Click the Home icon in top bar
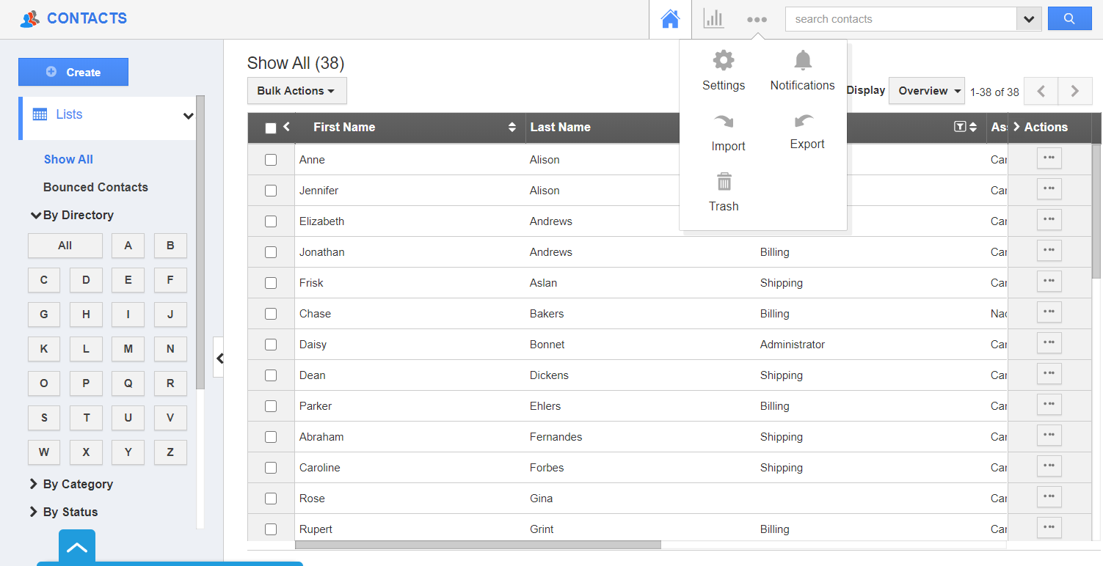1103x566 pixels. click(x=670, y=20)
